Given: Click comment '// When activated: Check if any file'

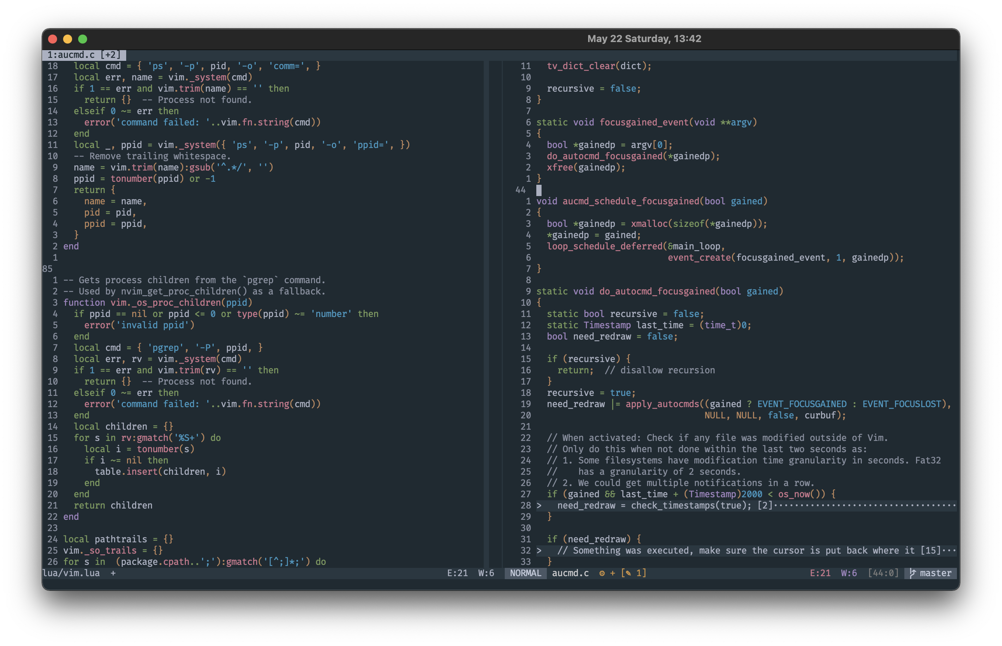Looking at the screenshot, I should point(717,438).
